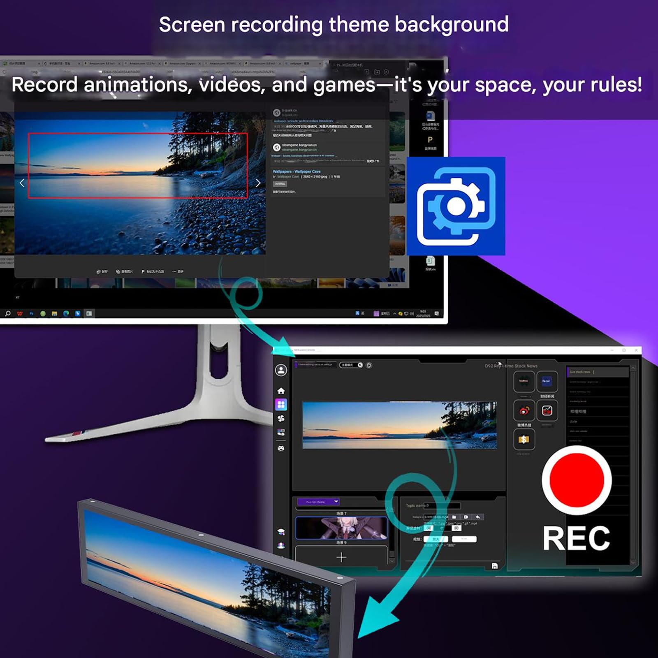Show previous image in the browser viewer

(22, 183)
